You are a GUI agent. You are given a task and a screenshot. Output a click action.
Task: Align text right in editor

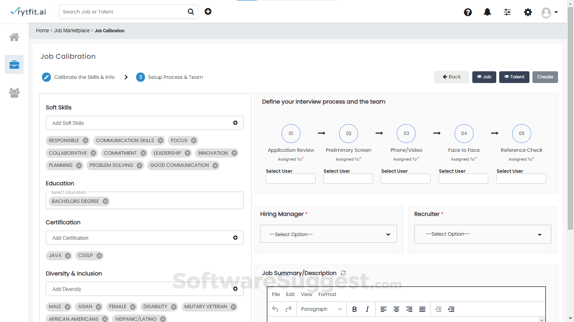[409, 309]
